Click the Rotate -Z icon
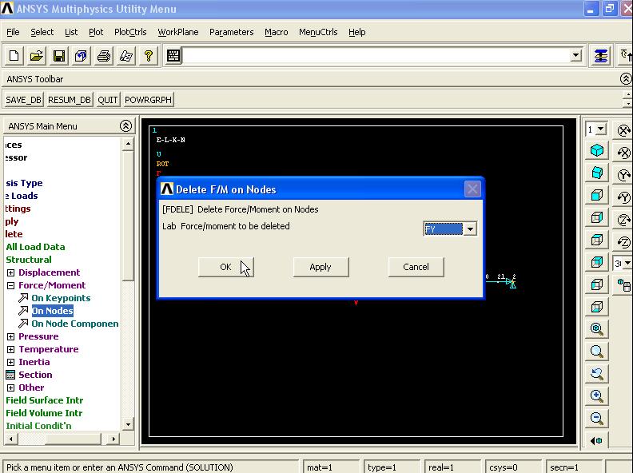 [623, 242]
